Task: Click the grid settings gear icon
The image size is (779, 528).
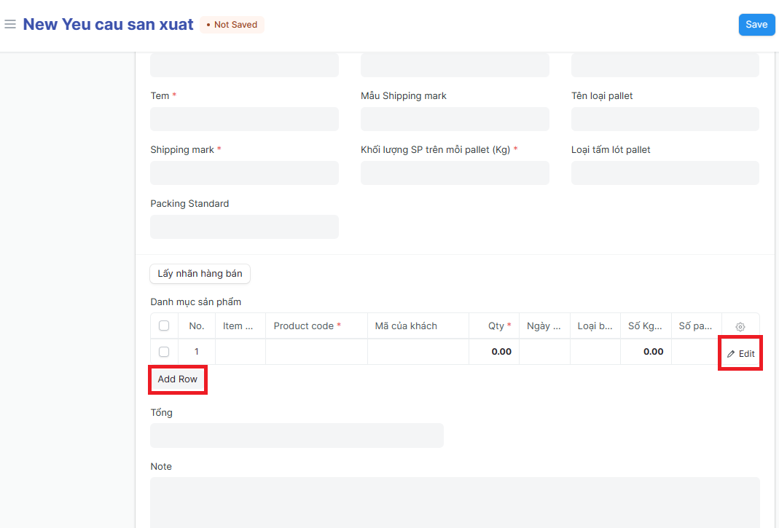Action: [x=740, y=327]
